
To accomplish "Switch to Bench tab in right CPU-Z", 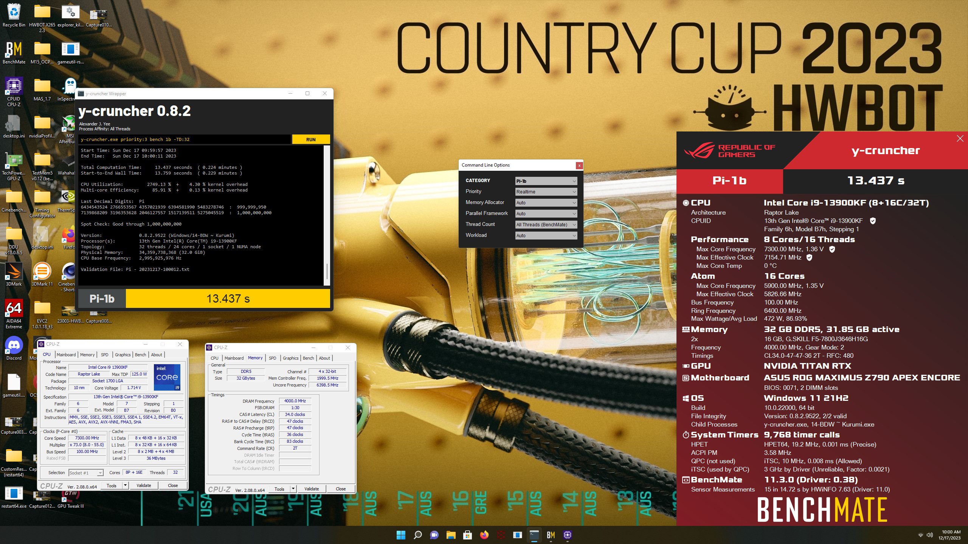I will click(x=308, y=358).
